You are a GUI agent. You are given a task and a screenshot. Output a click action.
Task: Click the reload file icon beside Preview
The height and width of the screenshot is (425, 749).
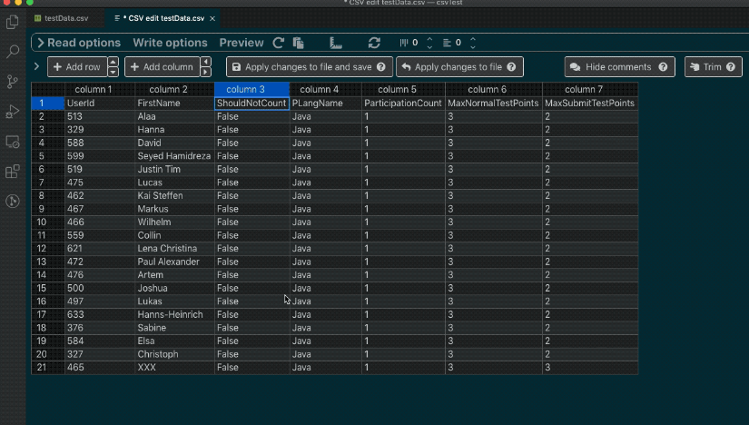(279, 43)
